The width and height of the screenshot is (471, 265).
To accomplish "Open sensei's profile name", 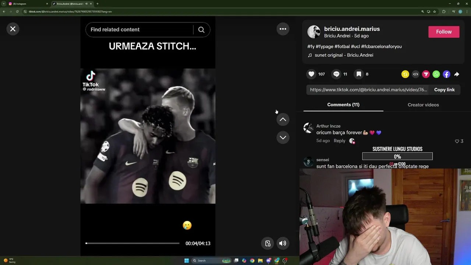I will (322, 160).
